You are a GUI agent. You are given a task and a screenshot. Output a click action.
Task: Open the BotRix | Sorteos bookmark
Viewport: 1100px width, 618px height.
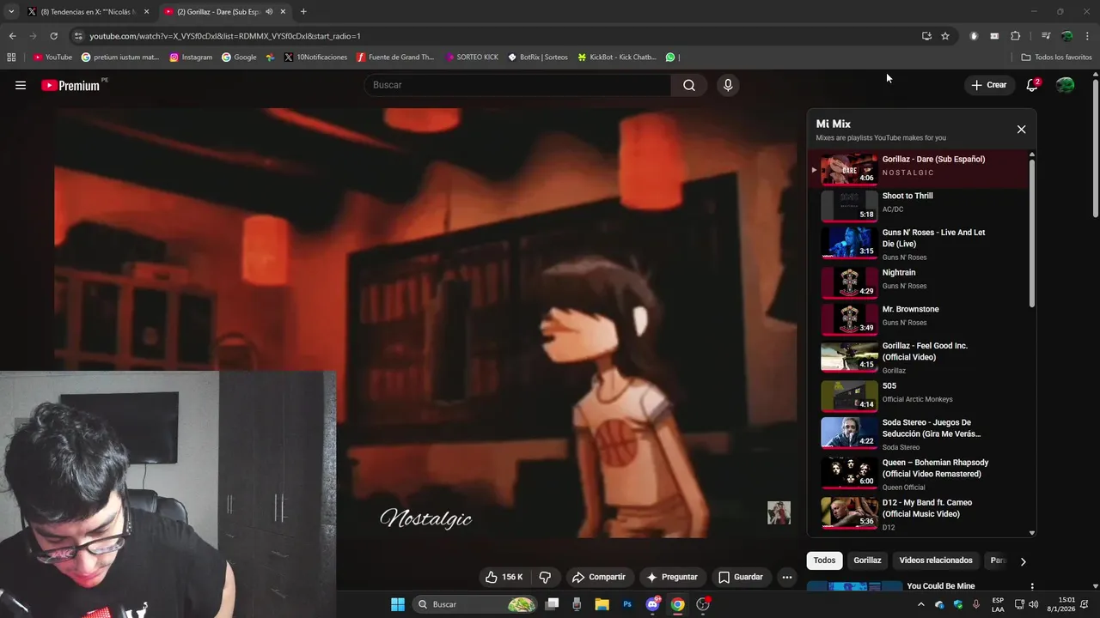point(538,58)
